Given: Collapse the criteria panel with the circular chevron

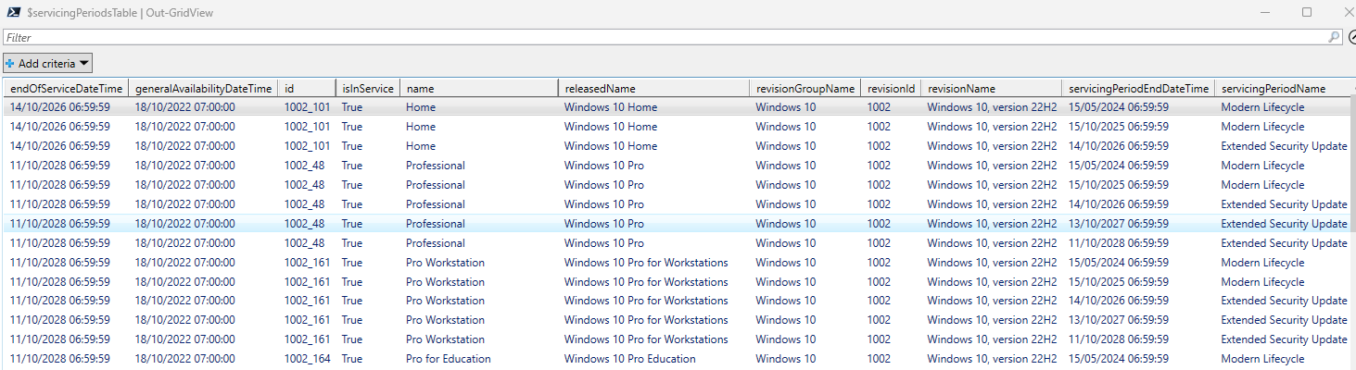Looking at the screenshot, I should (x=1351, y=38).
